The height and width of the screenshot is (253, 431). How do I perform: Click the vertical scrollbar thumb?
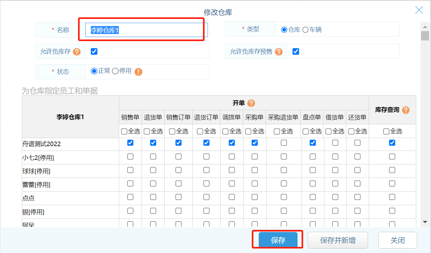pos(425,36)
